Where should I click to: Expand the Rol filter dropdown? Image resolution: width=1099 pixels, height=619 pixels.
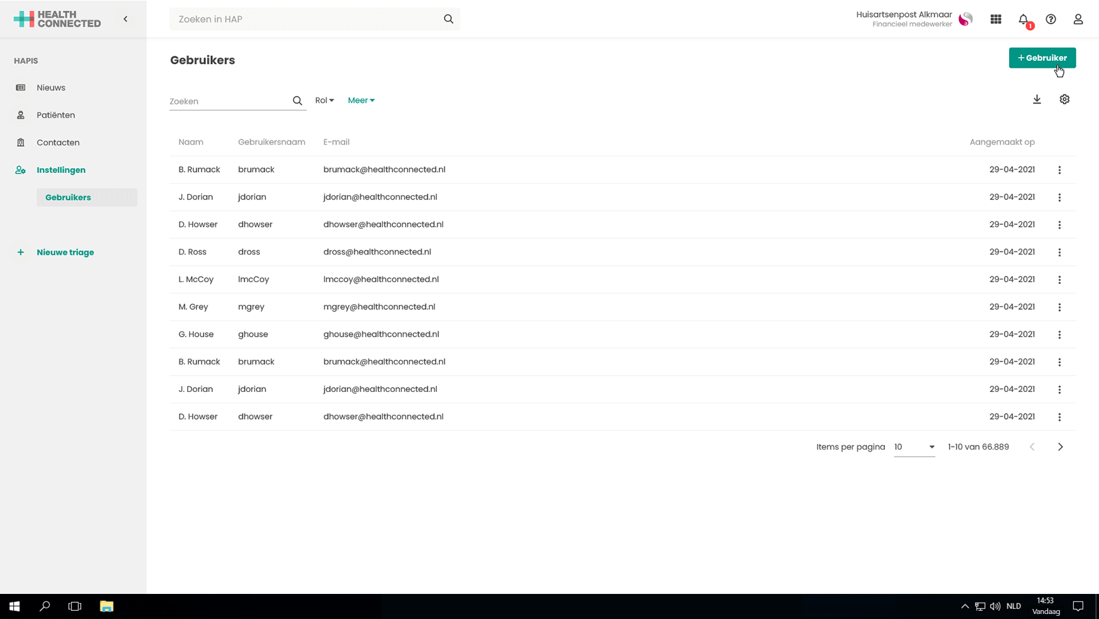(324, 100)
